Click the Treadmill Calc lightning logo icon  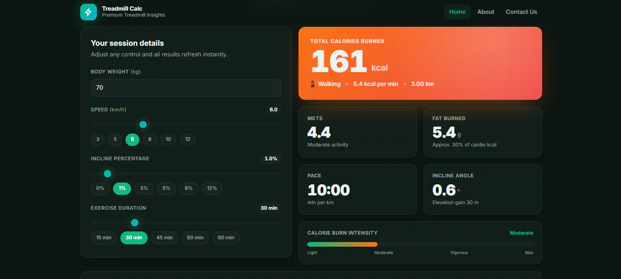89,12
